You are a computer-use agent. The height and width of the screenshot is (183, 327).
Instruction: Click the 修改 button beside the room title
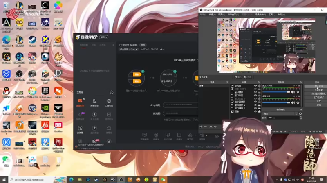pyautogui.click(x=143, y=45)
